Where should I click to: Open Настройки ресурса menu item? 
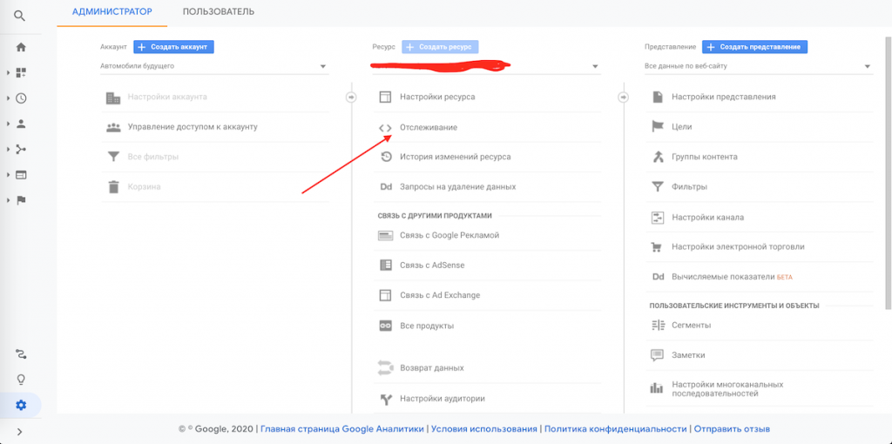(437, 97)
